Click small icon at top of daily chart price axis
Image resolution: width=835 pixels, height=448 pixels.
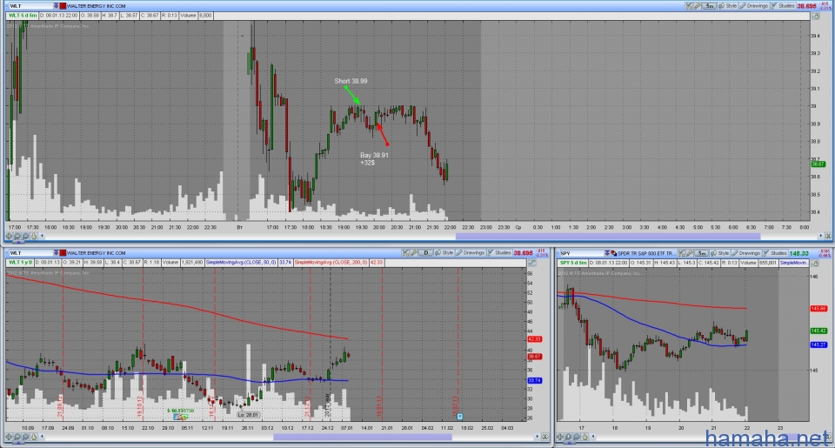point(531,263)
